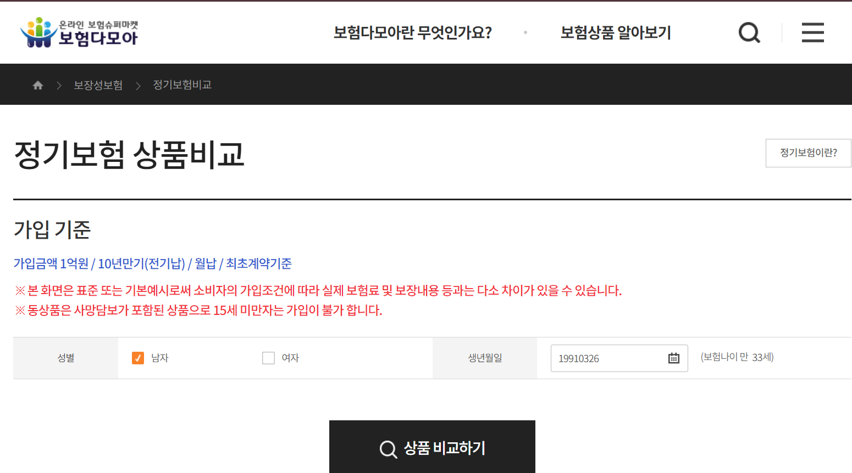Click the 보험다모아 logo text
The image size is (852, 473).
coord(93,38)
